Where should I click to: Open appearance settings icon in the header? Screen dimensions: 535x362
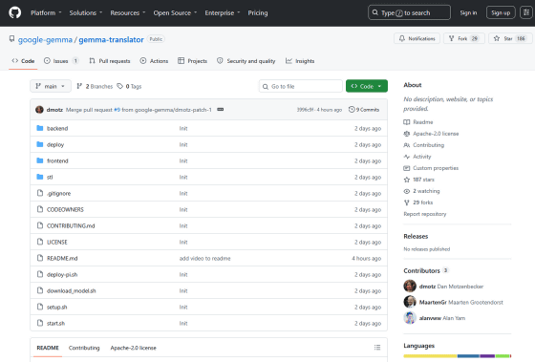(x=525, y=12)
